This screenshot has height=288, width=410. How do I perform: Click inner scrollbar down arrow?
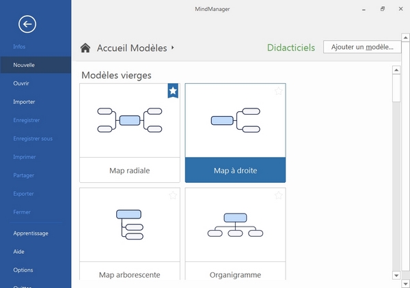(x=396, y=276)
